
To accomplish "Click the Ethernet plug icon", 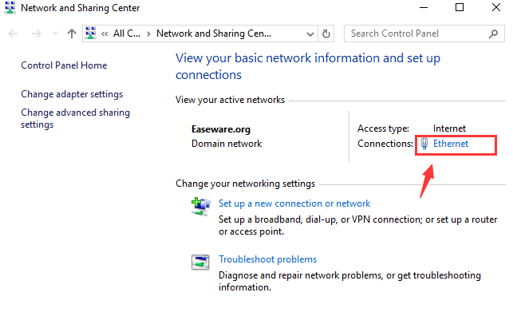I will point(424,144).
